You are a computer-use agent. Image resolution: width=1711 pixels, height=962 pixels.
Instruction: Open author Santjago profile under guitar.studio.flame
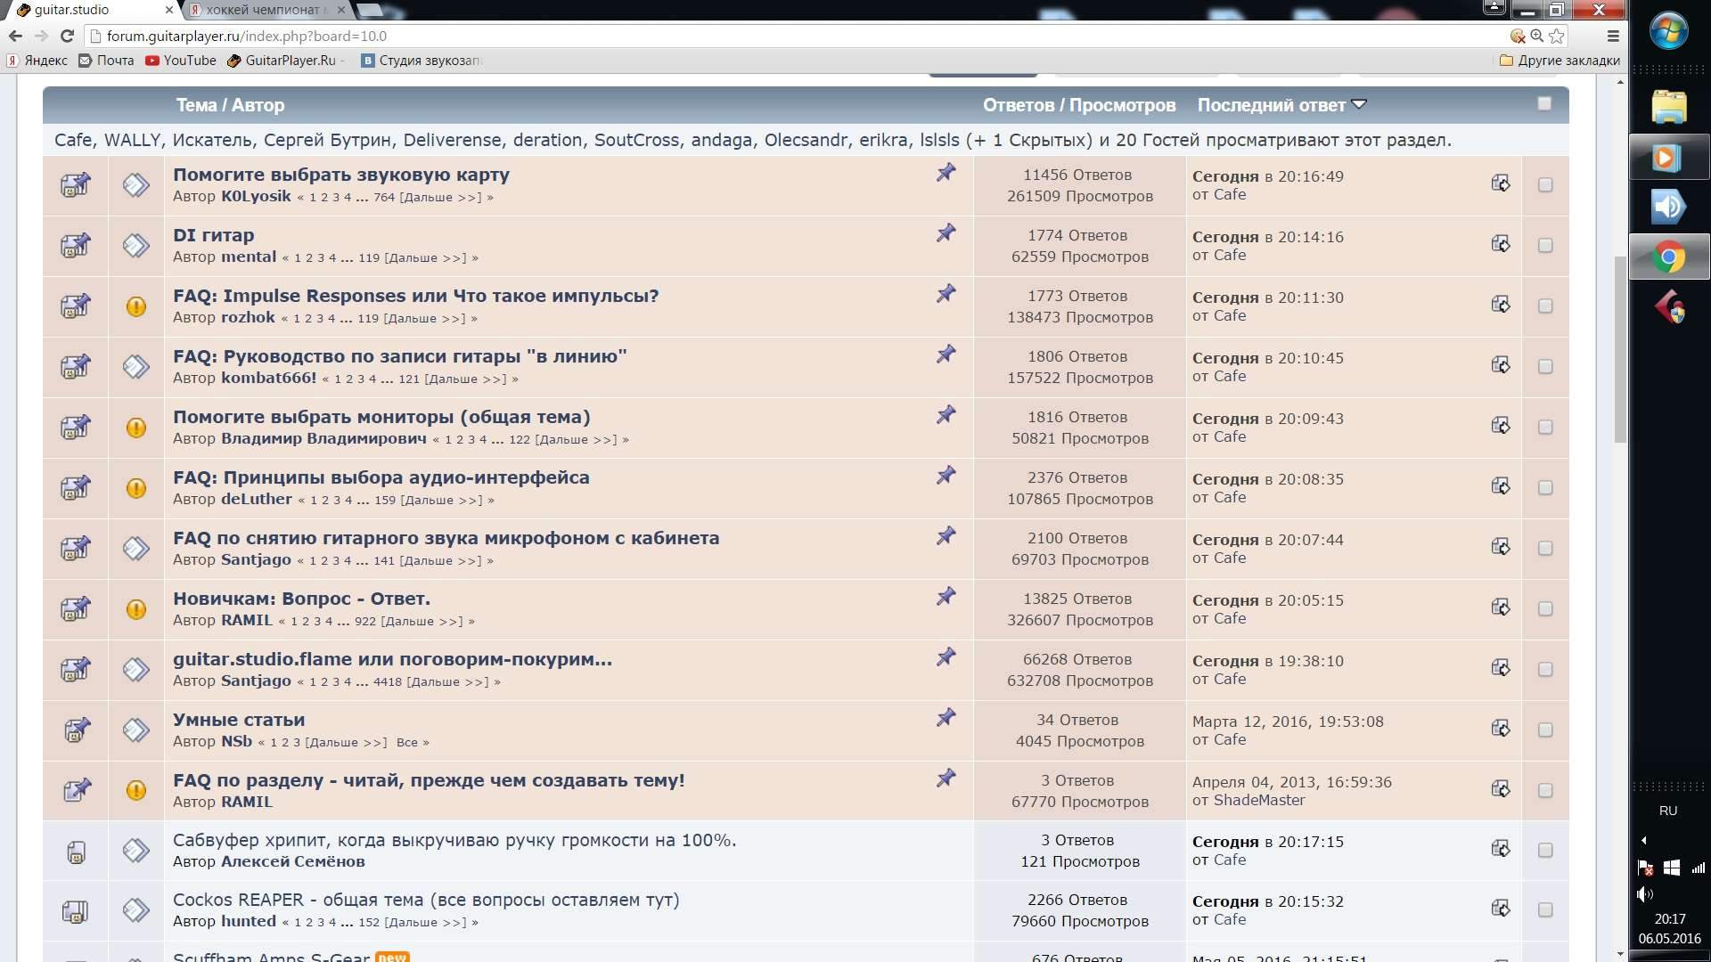[256, 681]
